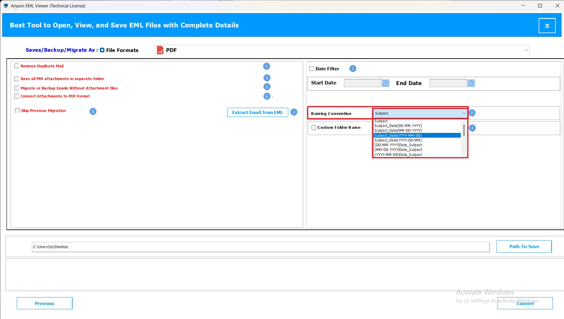Click info icon beside Skip Previous Migration
Viewport: 564px width, 319px height.
pos(93,111)
